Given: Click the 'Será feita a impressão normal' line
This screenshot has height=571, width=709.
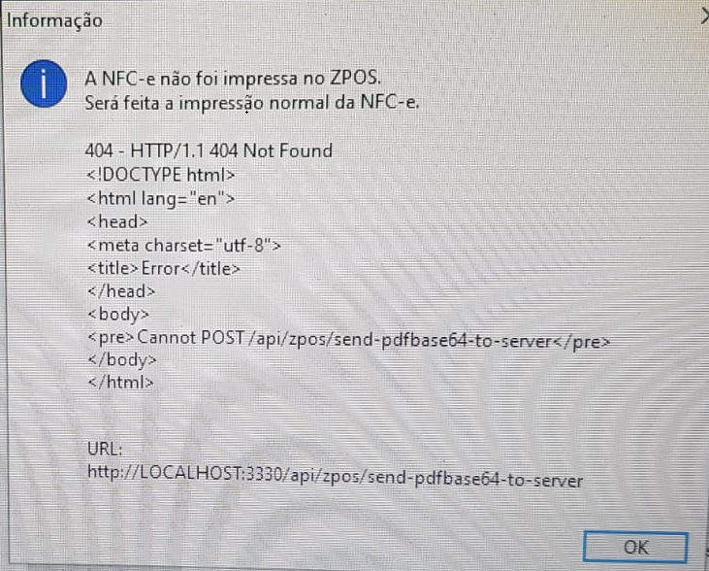Looking at the screenshot, I should click(252, 103).
